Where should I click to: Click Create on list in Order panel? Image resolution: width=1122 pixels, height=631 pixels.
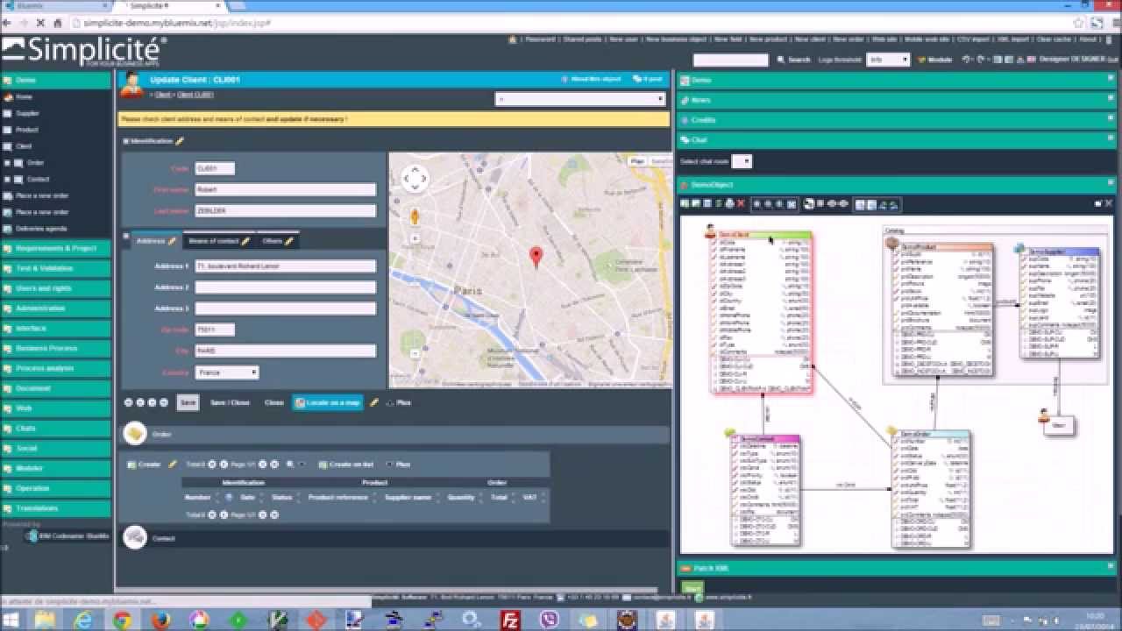click(345, 464)
